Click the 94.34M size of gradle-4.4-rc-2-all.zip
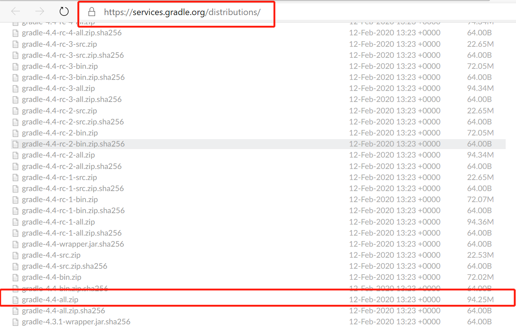516x328 pixels. click(480, 155)
